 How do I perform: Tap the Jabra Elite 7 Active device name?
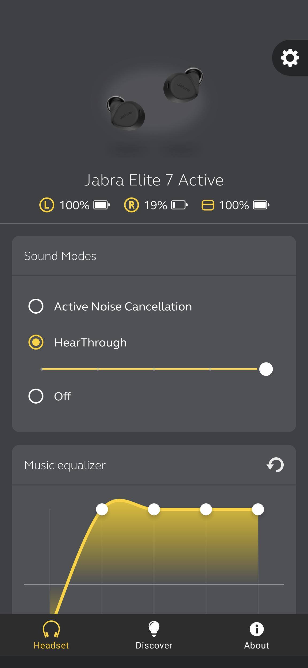point(154,180)
